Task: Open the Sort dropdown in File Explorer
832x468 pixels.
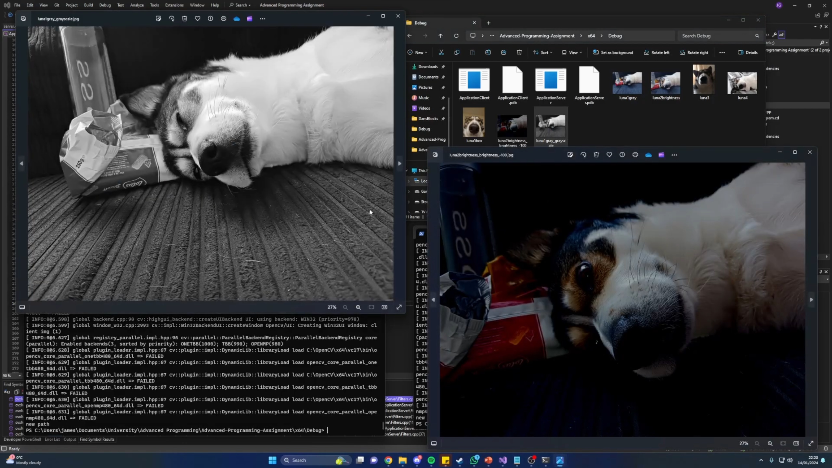Action: [543, 52]
